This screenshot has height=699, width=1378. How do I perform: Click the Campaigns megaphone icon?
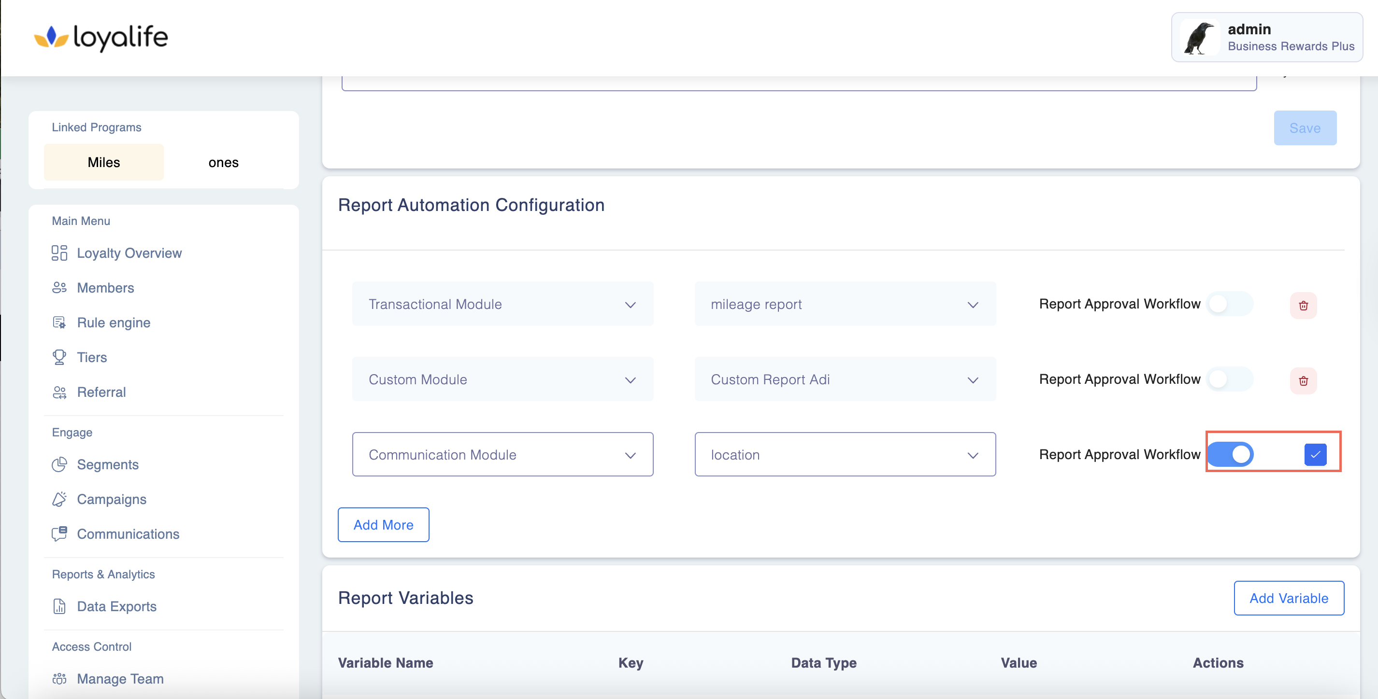[x=59, y=499]
